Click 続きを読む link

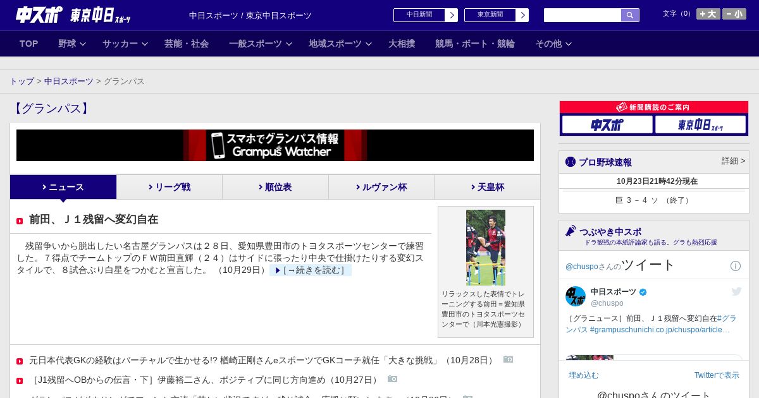click(x=311, y=270)
